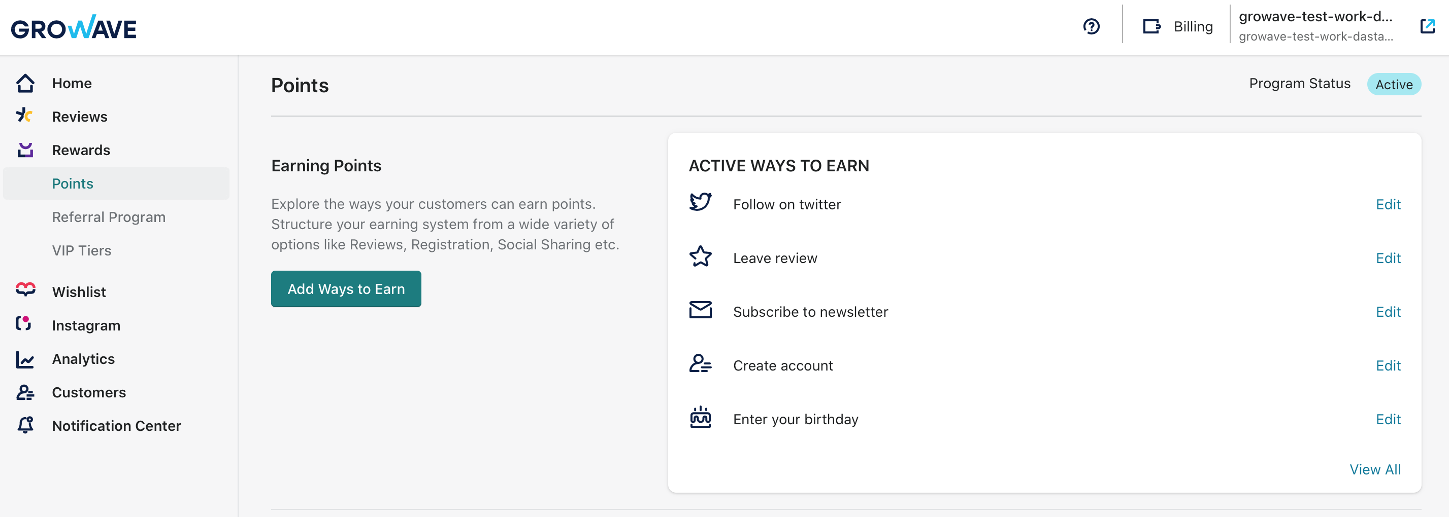Image resolution: width=1449 pixels, height=517 pixels.
Task: Open the Referral Program menu item
Action: [109, 217]
